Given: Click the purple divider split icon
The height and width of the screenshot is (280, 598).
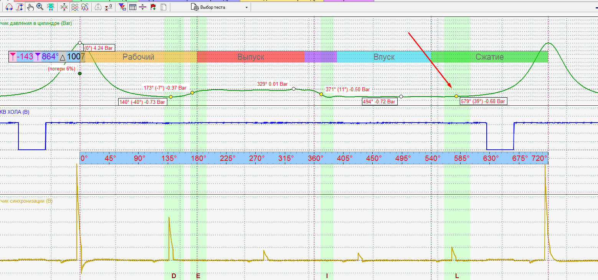Looking at the screenshot, I should coord(142,7).
